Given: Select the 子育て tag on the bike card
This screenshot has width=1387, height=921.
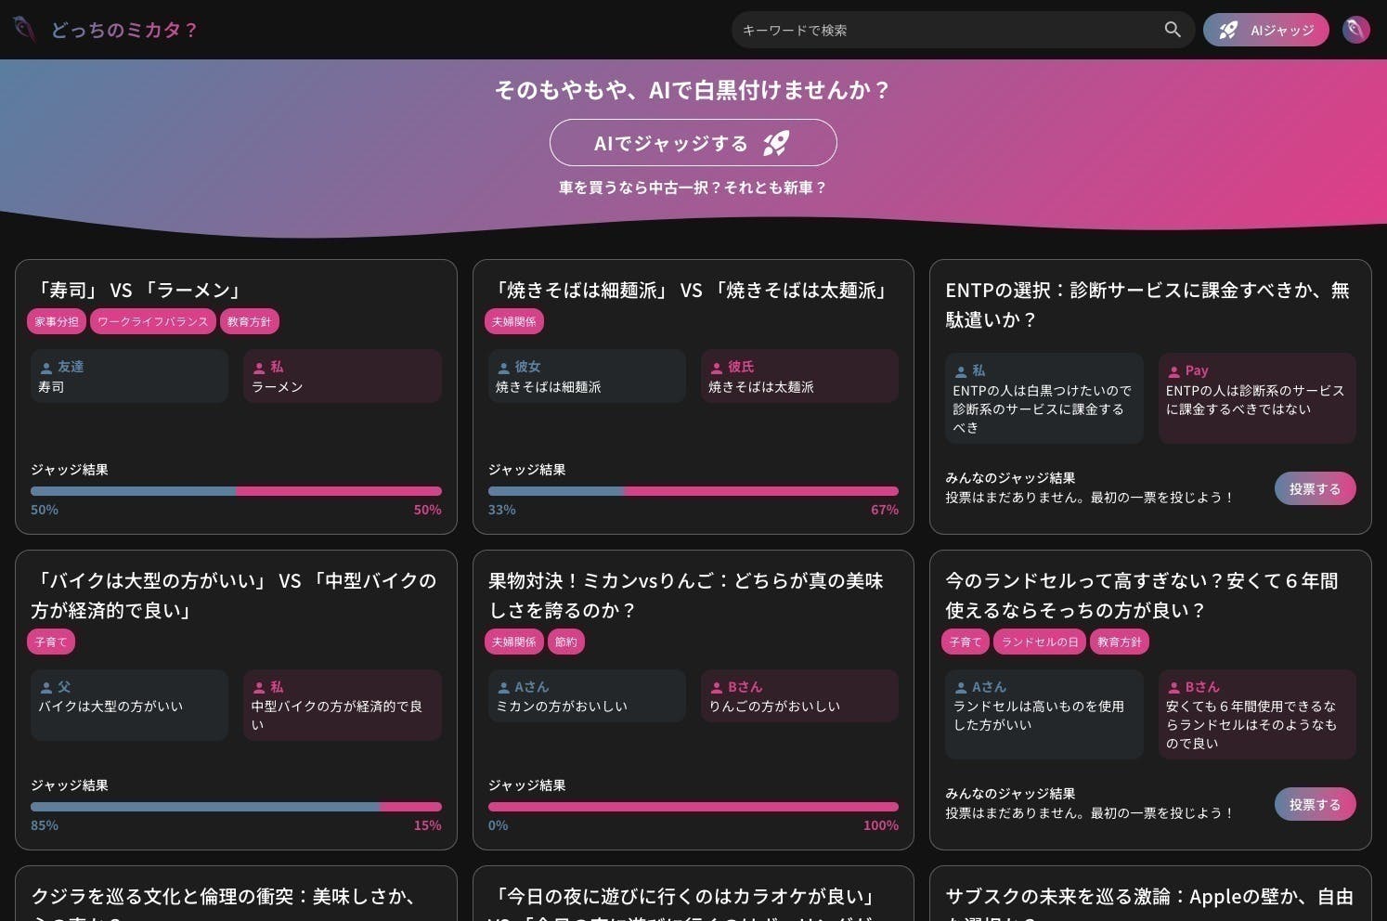Looking at the screenshot, I should pos(50,642).
